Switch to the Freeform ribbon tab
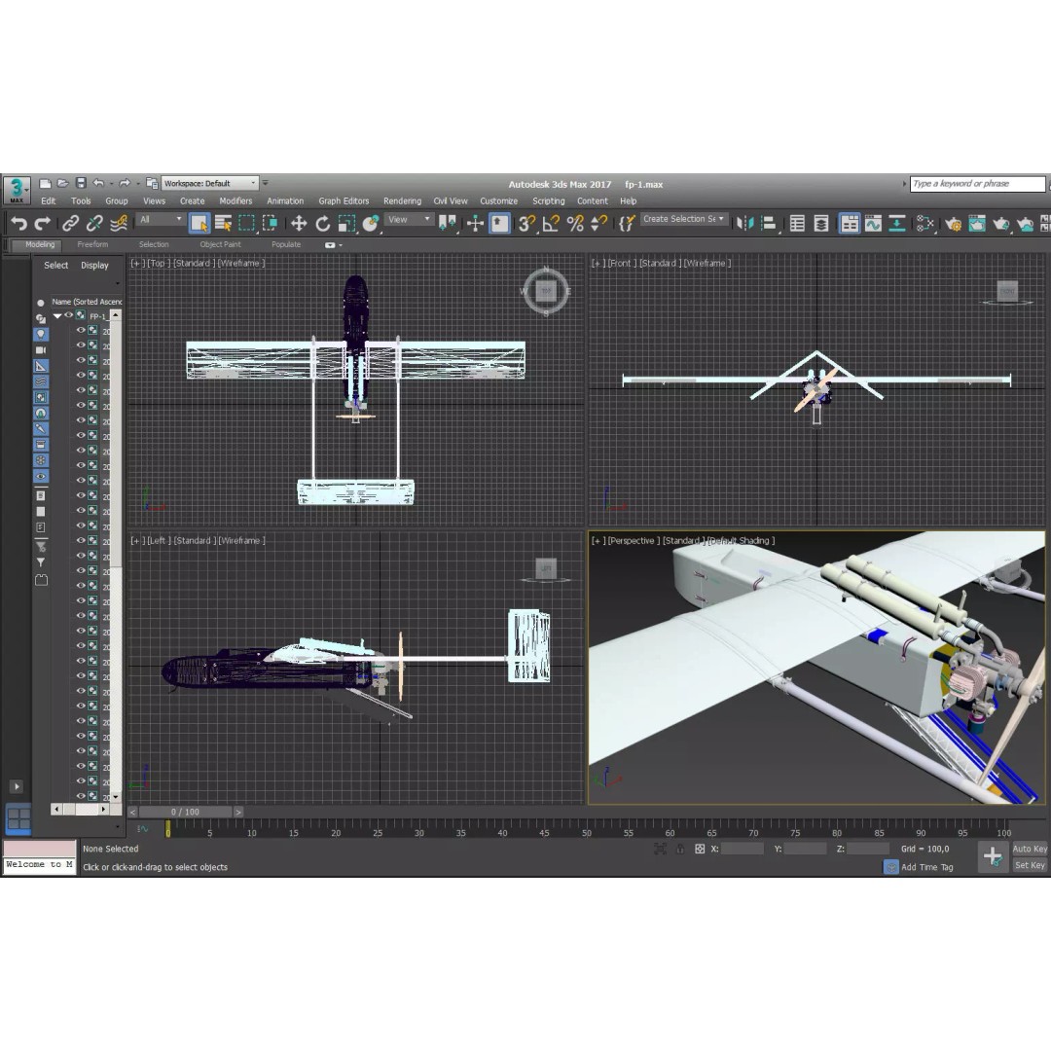The width and height of the screenshot is (1051, 1051). coord(92,244)
